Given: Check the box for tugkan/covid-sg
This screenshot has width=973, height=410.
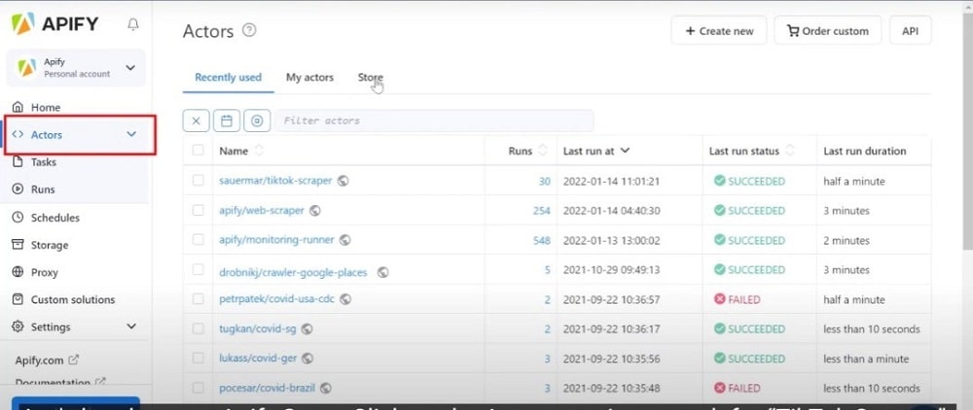Looking at the screenshot, I should point(198,328).
